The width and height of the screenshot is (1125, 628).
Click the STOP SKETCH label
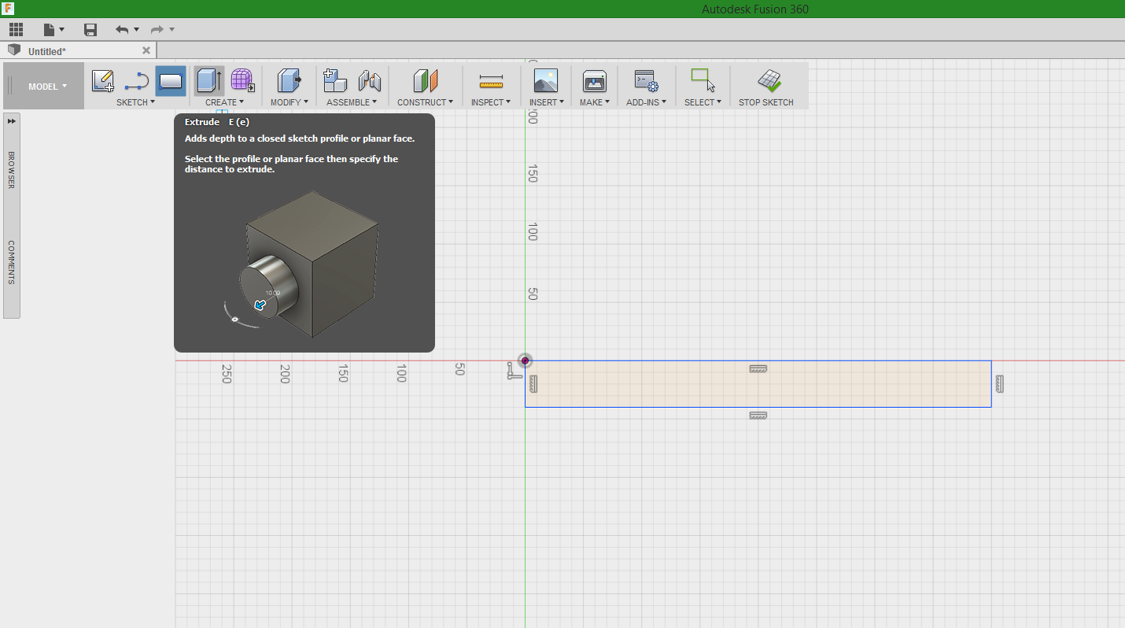pos(766,102)
